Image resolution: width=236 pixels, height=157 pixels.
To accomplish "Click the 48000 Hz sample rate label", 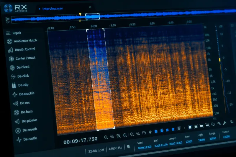I will 115,148.
